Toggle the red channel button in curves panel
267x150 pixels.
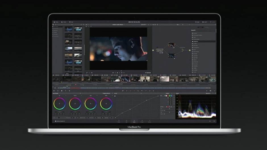[168, 96]
